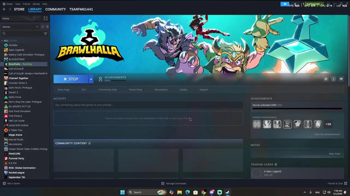This screenshot has height=196, width=350.
Task: Open Google Chrome from the taskbar
Action: point(203,192)
